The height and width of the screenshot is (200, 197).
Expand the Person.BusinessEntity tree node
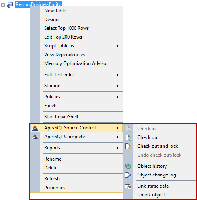(3, 5)
